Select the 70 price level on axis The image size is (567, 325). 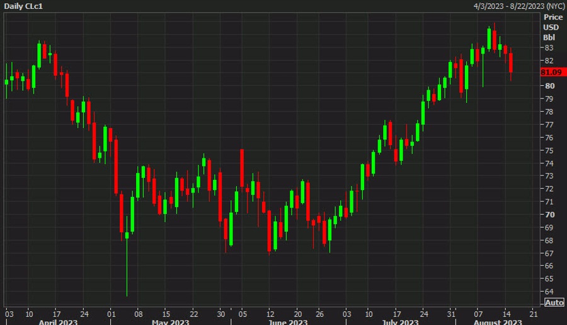coord(549,215)
